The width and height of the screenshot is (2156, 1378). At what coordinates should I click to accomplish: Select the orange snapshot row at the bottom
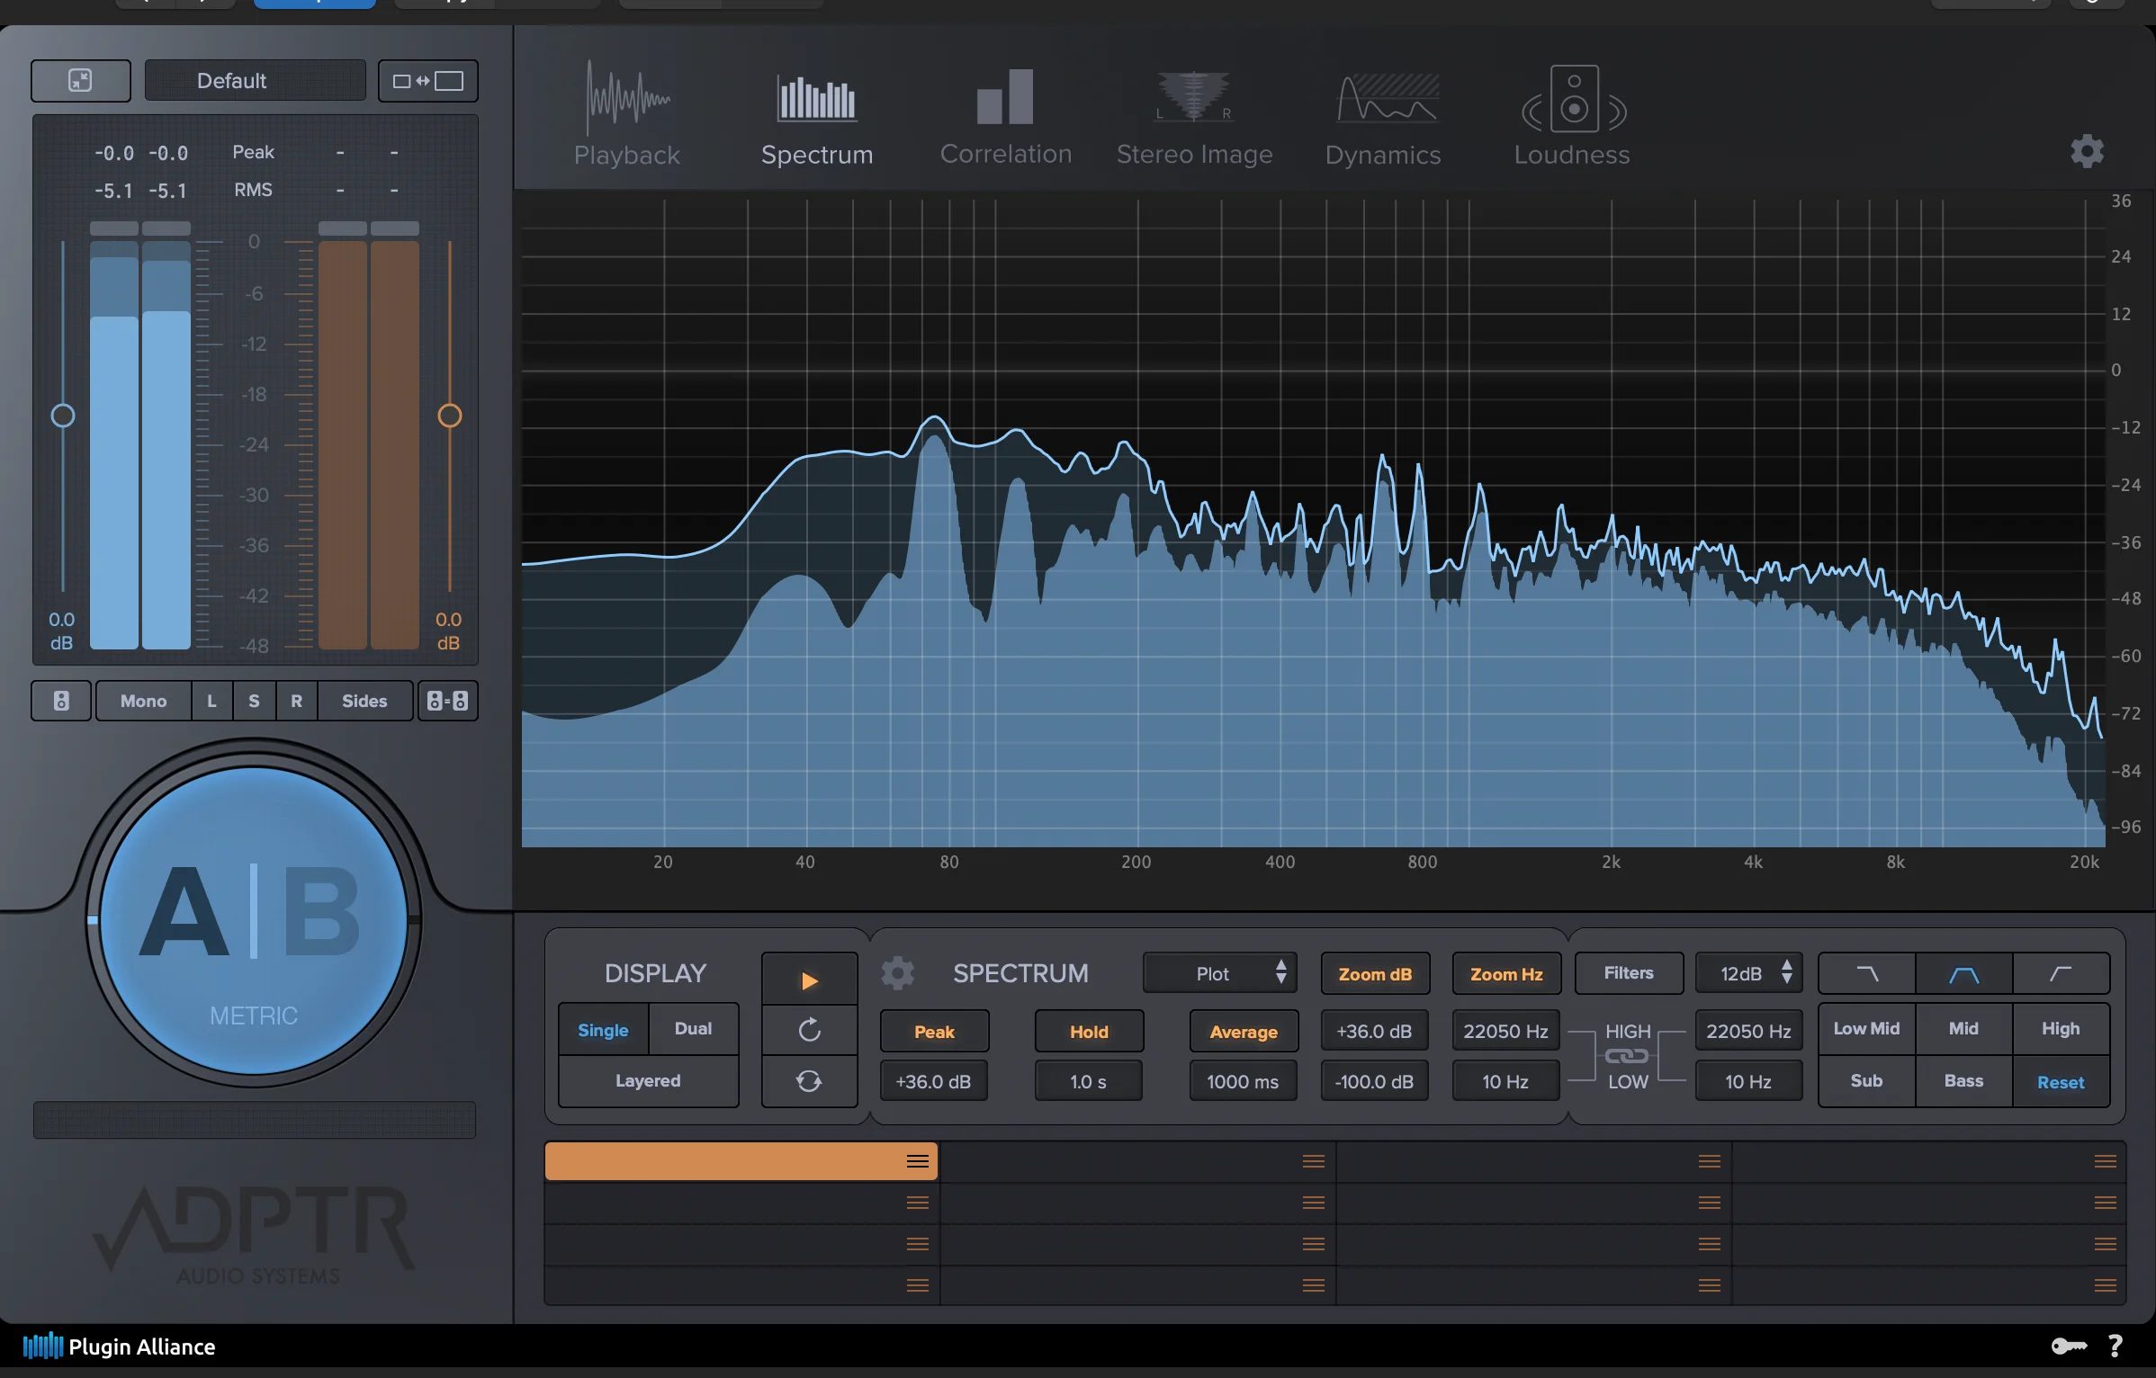point(738,1160)
